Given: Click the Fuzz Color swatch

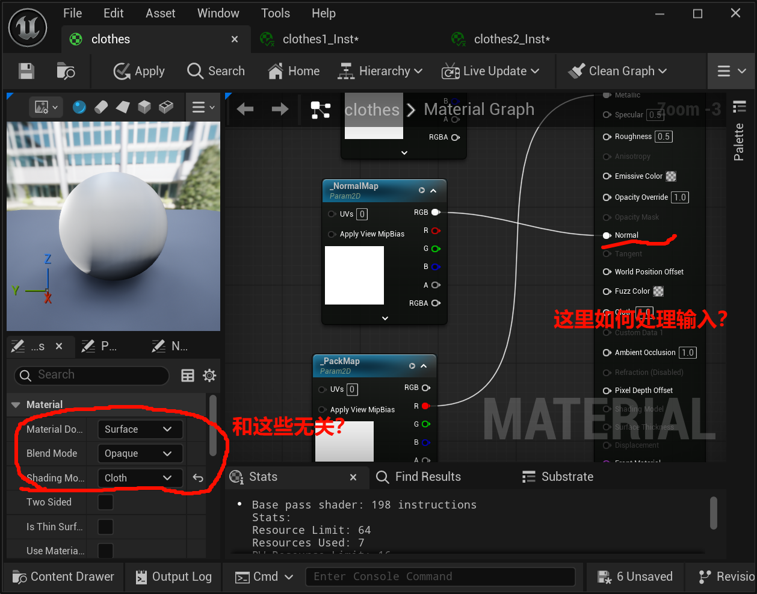Looking at the screenshot, I should click(x=658, y=291).
